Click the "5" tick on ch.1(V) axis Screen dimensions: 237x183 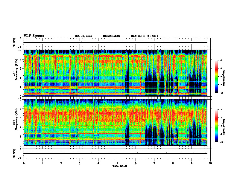[21, 38]
